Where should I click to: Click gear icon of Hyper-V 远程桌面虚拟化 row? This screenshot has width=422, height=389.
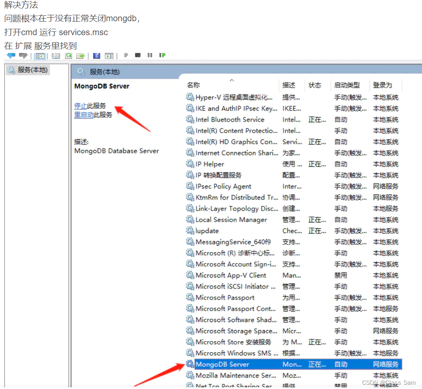pyautogui.click(x=190, y=97)
